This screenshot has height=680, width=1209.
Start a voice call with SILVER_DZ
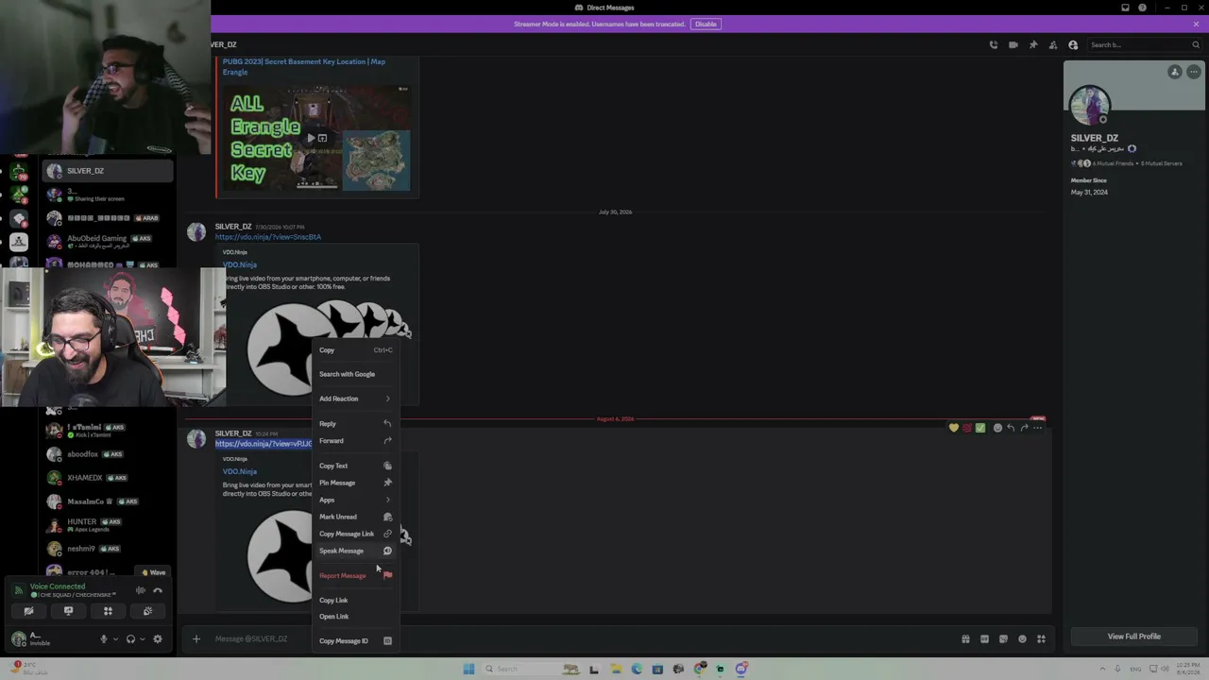click(993, 44)
